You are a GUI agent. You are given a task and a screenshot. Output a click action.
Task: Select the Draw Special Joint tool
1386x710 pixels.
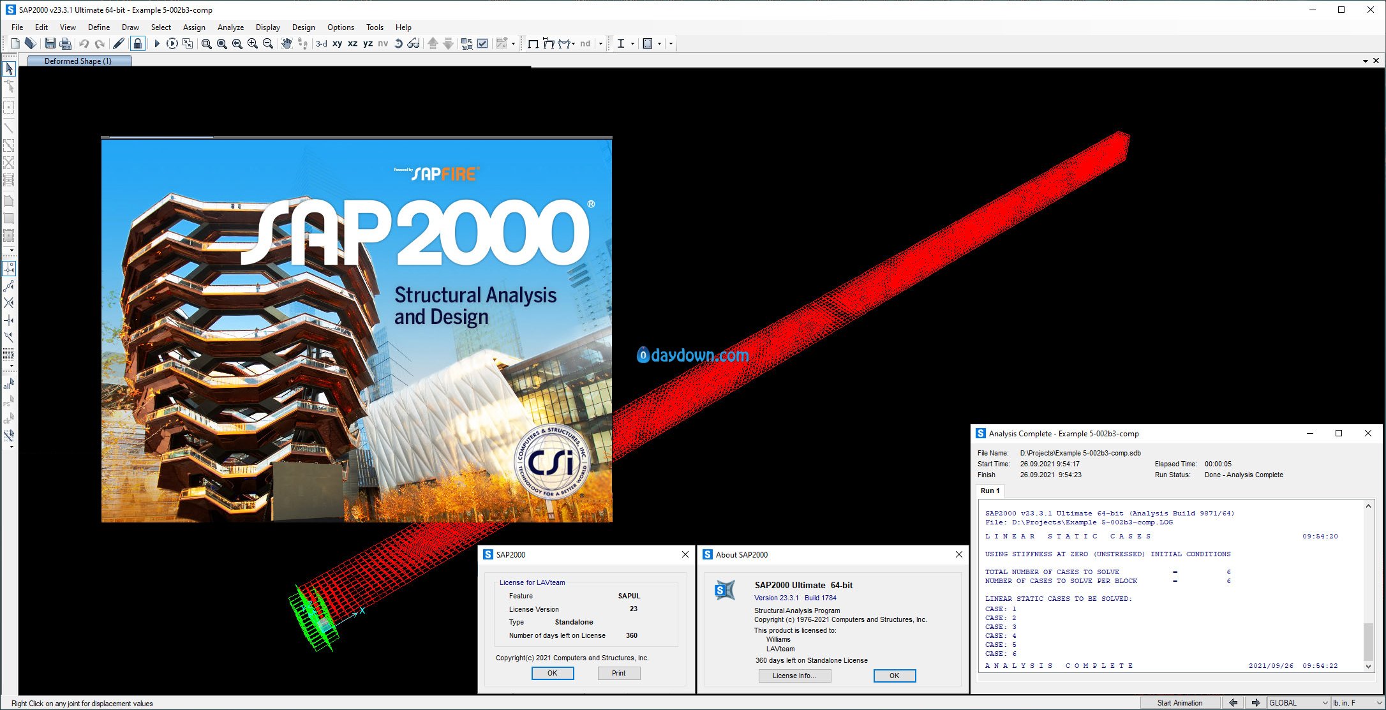coord(9,107)
